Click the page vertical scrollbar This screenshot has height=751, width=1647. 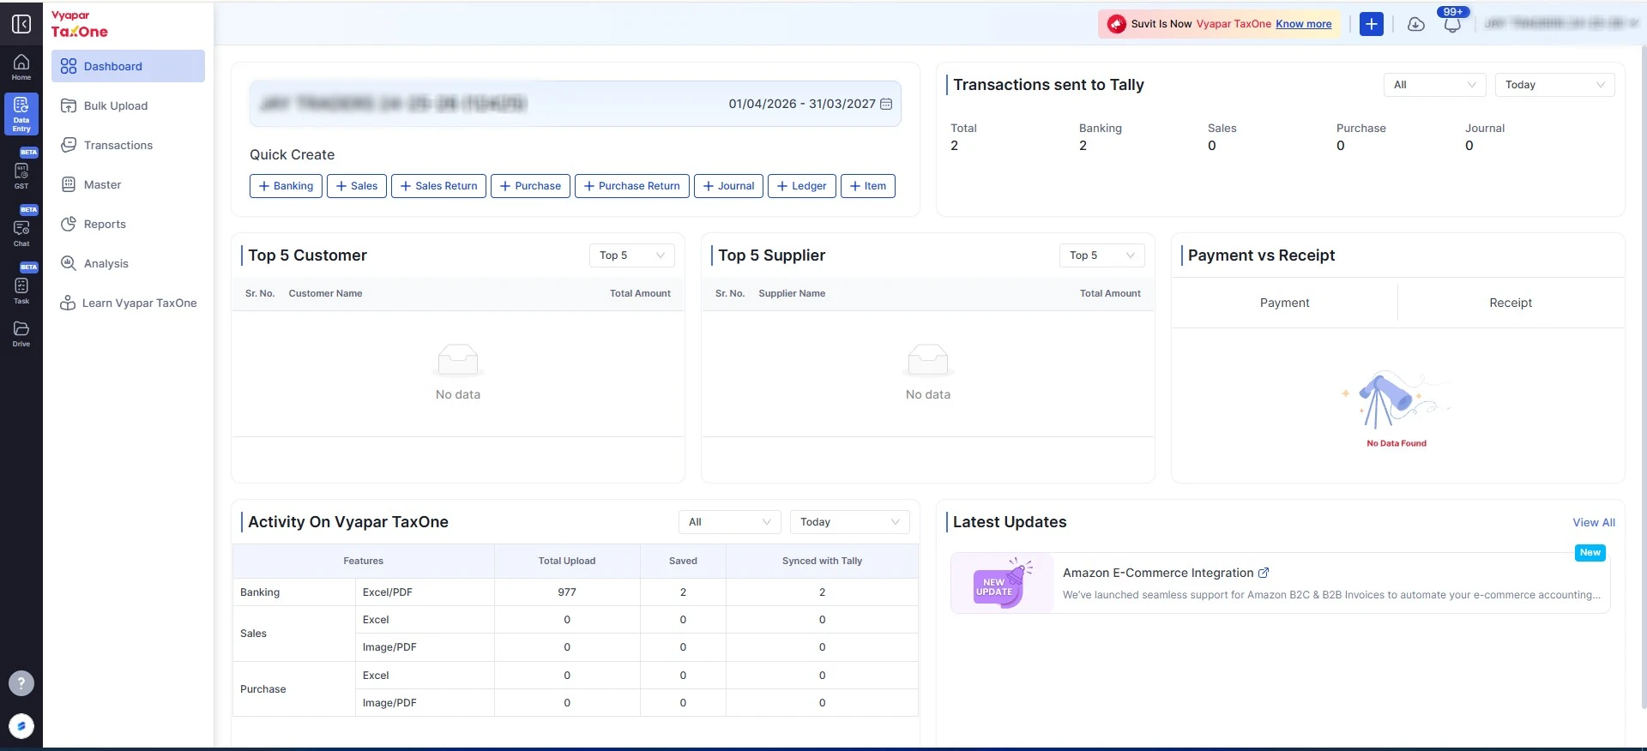pyautogui.click(x=1643, y=377)
